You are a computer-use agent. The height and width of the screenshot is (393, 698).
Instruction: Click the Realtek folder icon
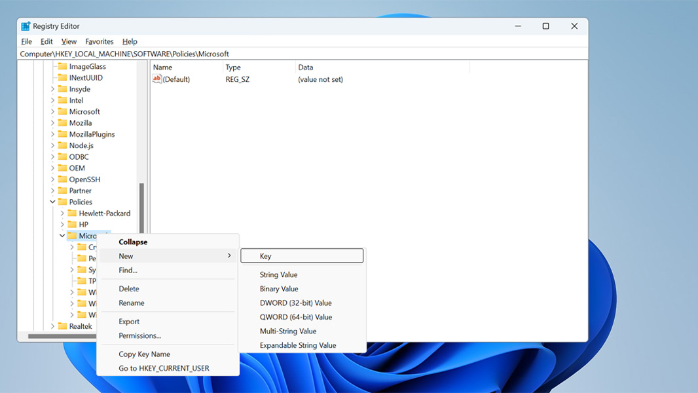click(x=62, y=326)
